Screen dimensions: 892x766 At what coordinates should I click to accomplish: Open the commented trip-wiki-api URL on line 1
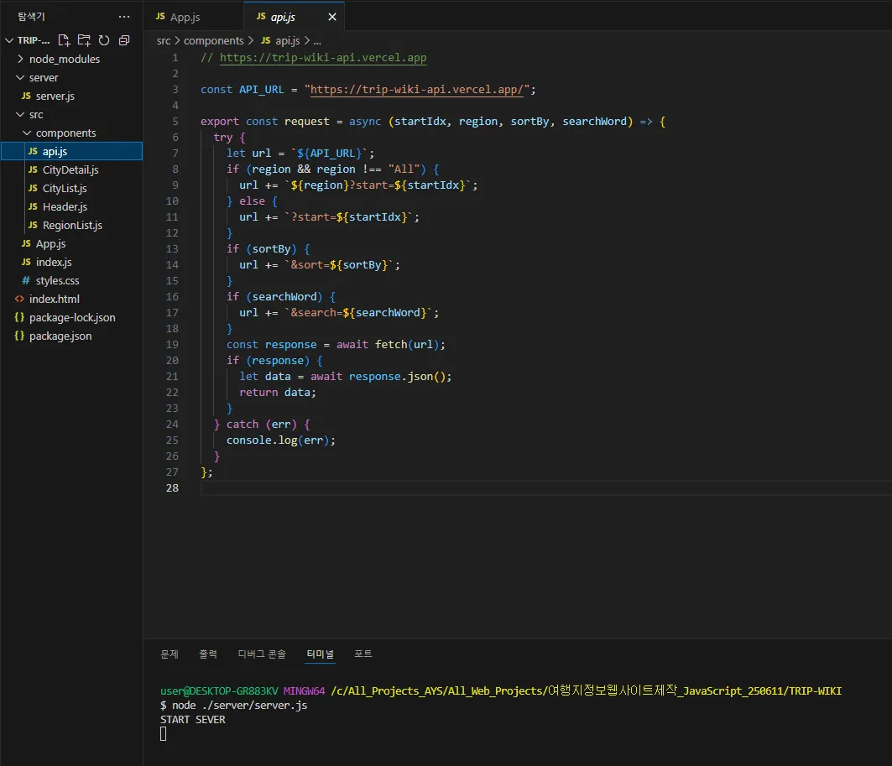click(x=322, y=57)
